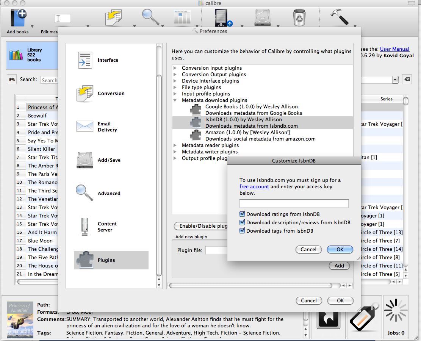Toggle Download tags from IsbnDB checkbox
Image resolution: width=421 pixels, height=341 pixels.
click(x=242, y=231)
